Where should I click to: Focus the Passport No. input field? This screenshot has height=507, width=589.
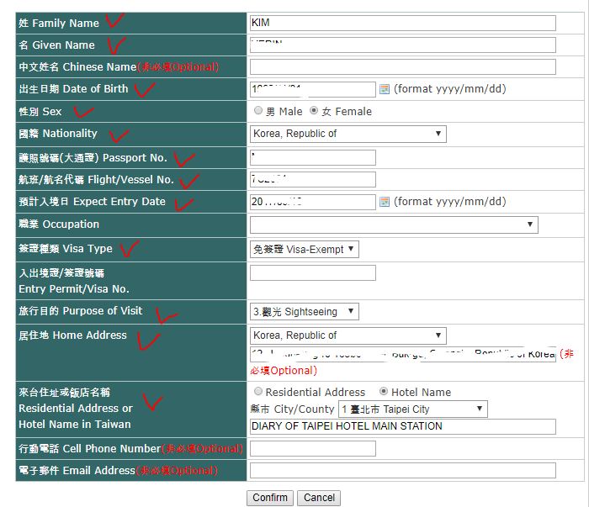tap(313, 157)
